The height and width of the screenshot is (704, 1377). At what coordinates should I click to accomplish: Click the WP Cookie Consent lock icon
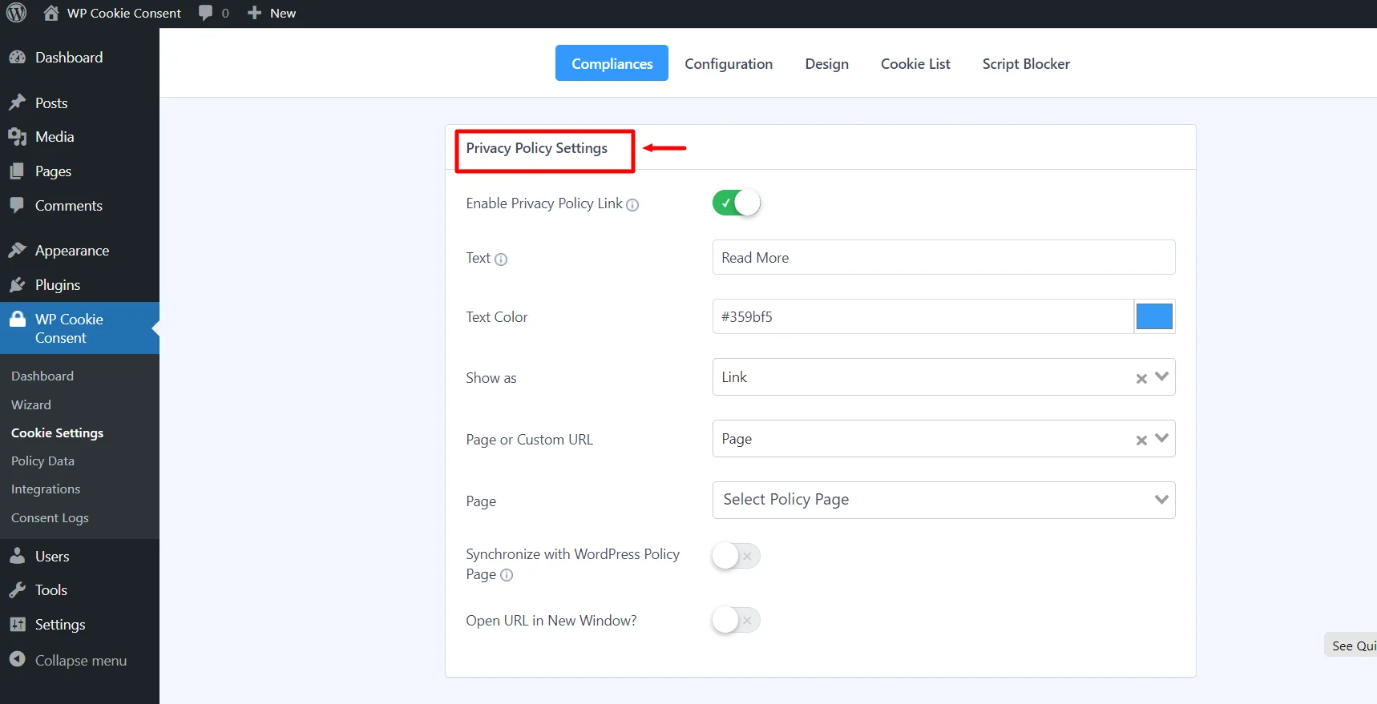point(18,320)
